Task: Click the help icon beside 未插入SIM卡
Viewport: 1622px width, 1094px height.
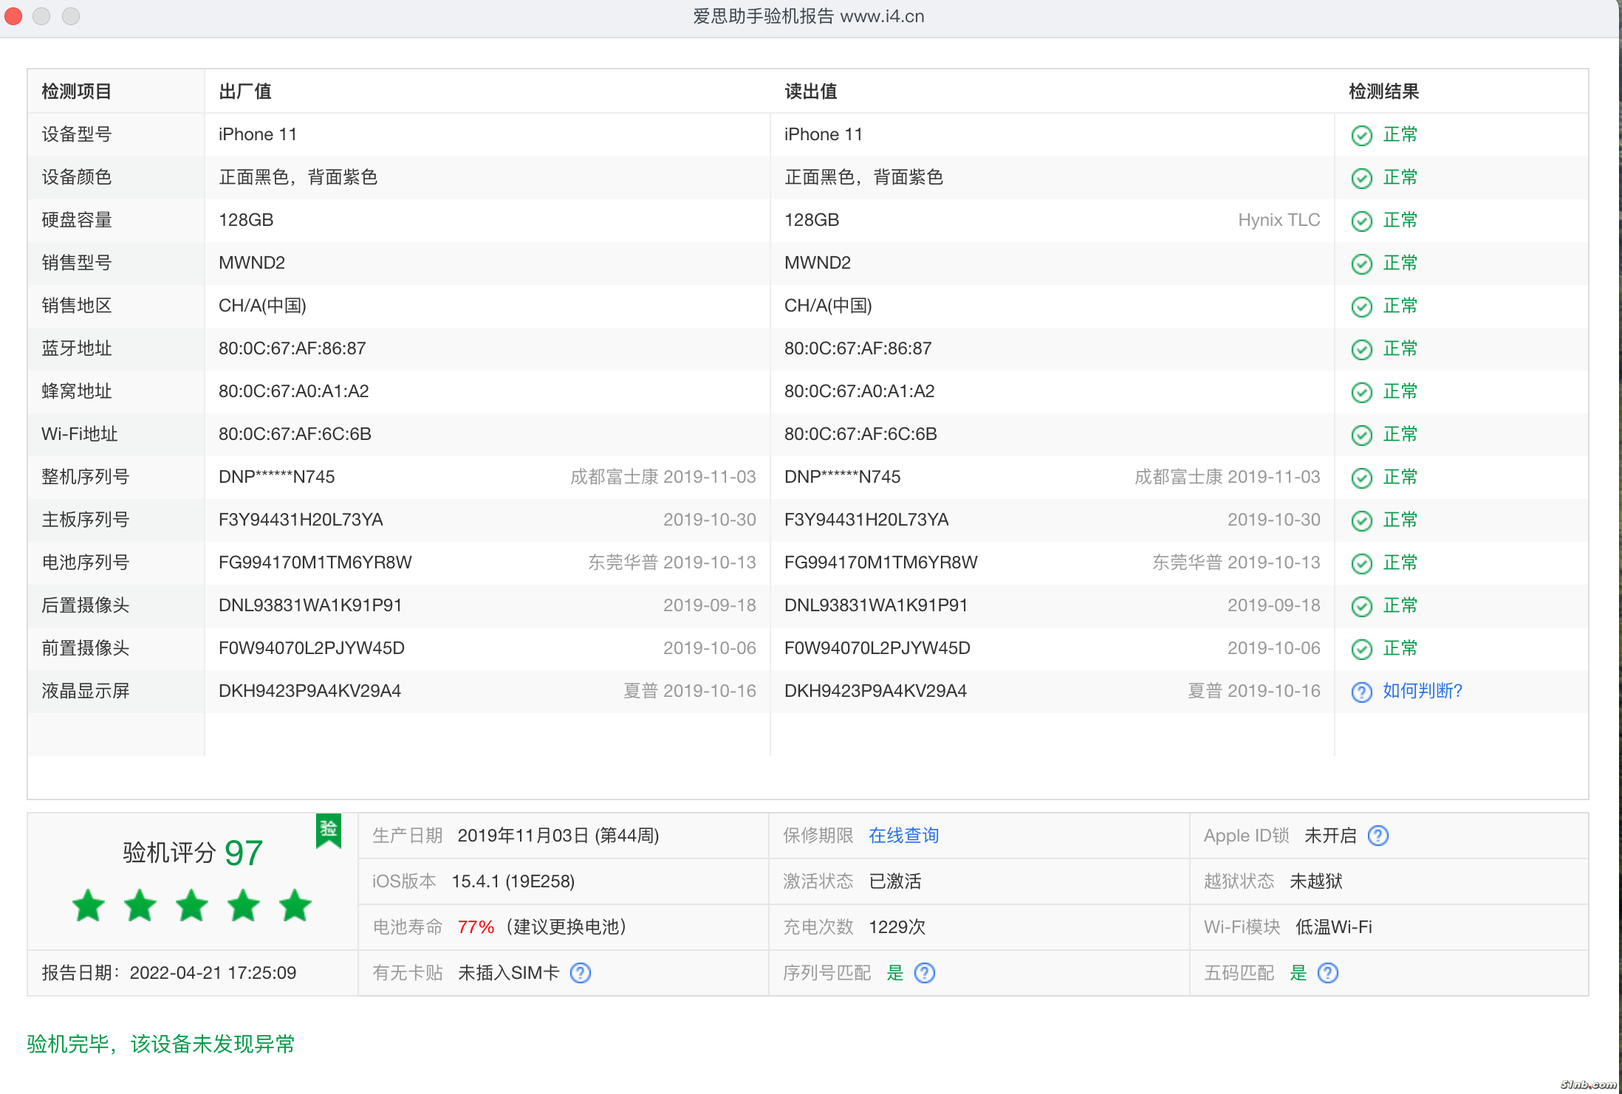Action: point(581,973)
